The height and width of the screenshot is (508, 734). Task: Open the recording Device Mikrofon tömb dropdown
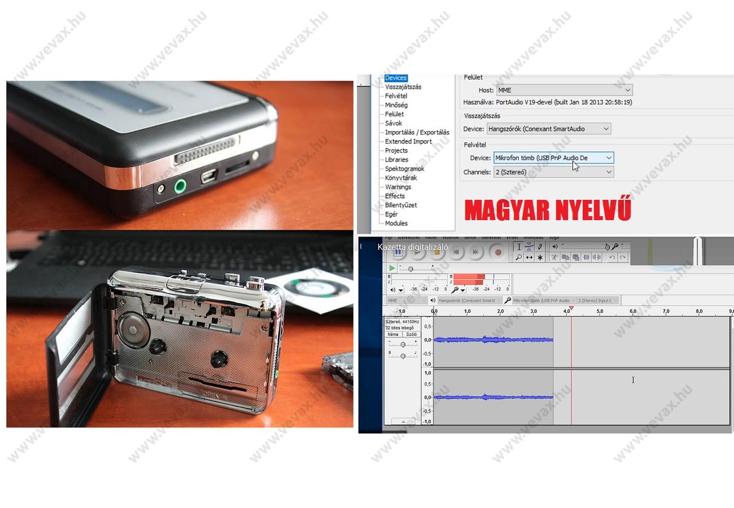tap(553, 158)
